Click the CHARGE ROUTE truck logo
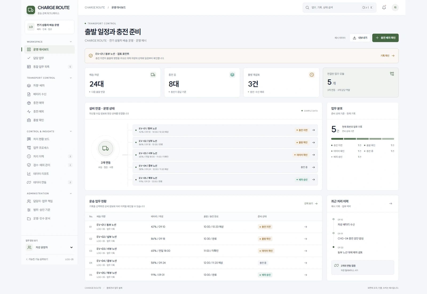 point(31,10)
